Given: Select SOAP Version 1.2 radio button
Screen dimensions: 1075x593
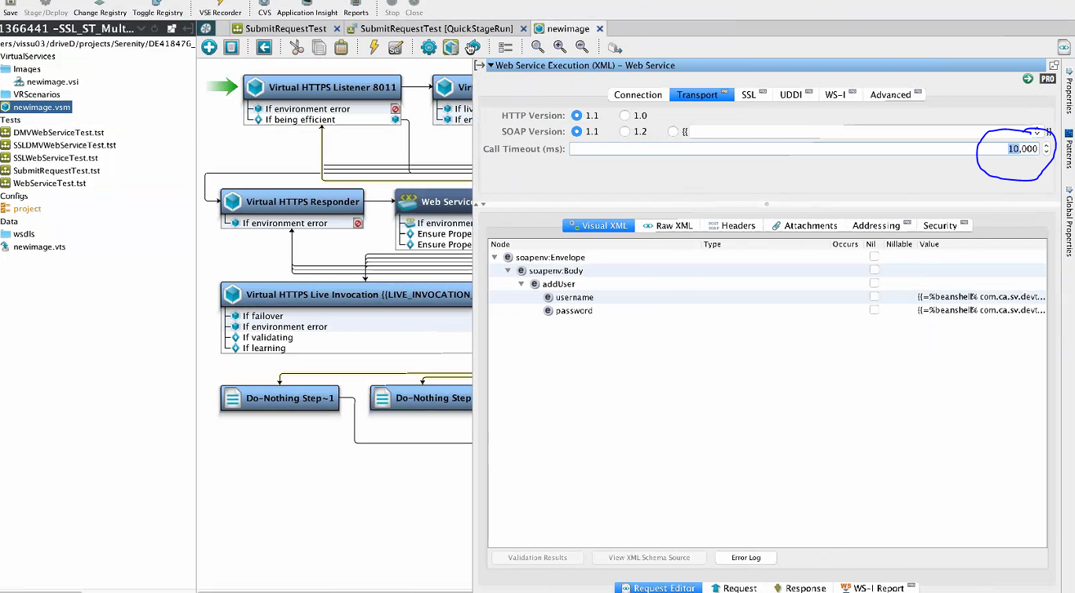Looking at the screenshot, I should click(x=624, y=132).
